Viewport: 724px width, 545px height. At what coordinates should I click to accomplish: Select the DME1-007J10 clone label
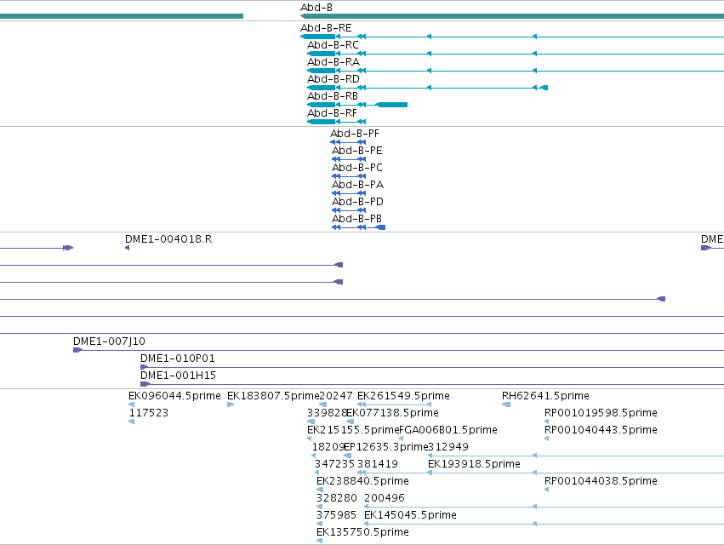pos(109,341)
